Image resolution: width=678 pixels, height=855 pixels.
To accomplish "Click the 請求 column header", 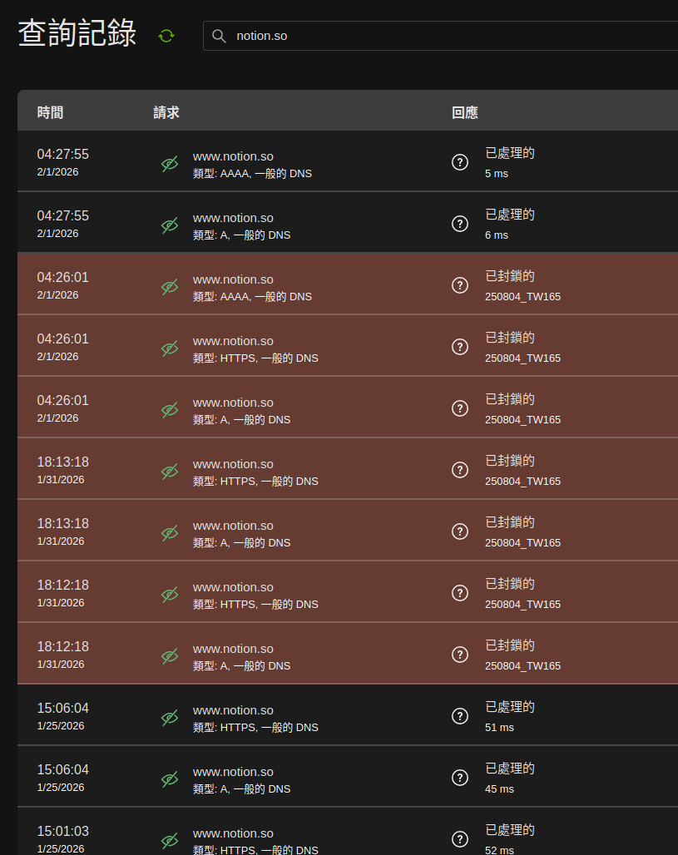I will 166,112.
